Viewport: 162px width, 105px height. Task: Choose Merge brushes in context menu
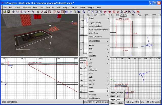click(99, 26)
